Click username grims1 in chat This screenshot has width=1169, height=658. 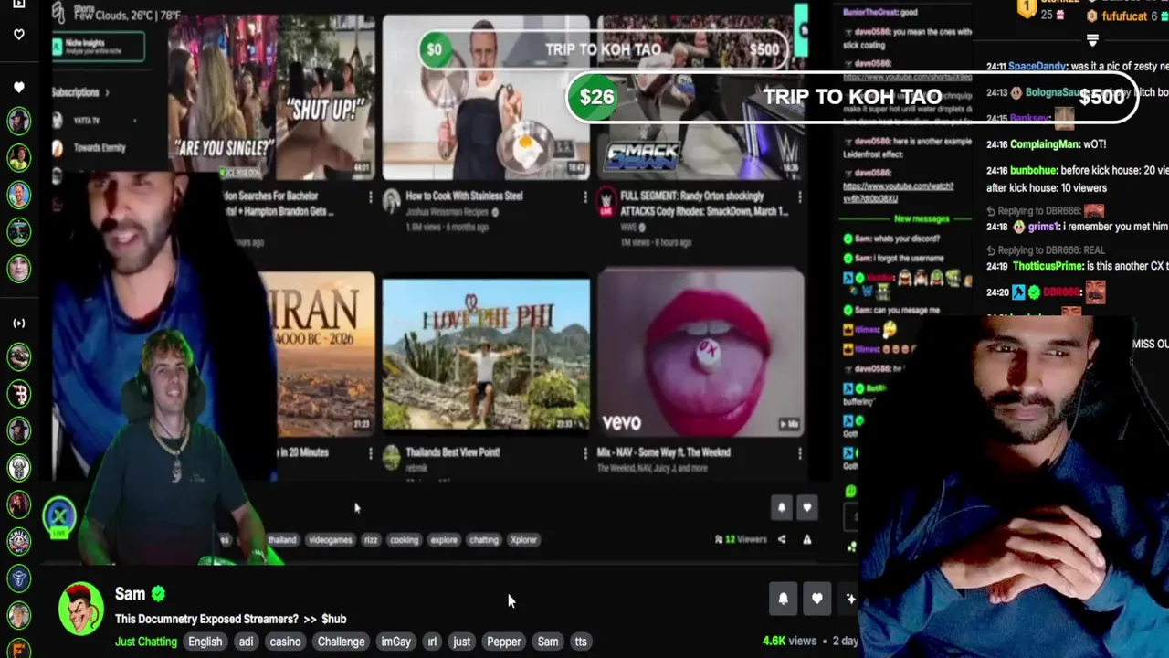pos(1043,227)
